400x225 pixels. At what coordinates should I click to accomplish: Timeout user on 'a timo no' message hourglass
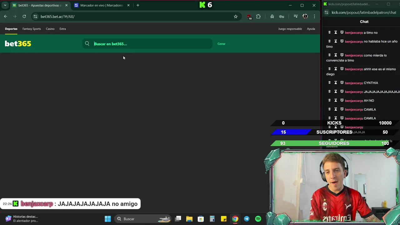pos(336,32)
